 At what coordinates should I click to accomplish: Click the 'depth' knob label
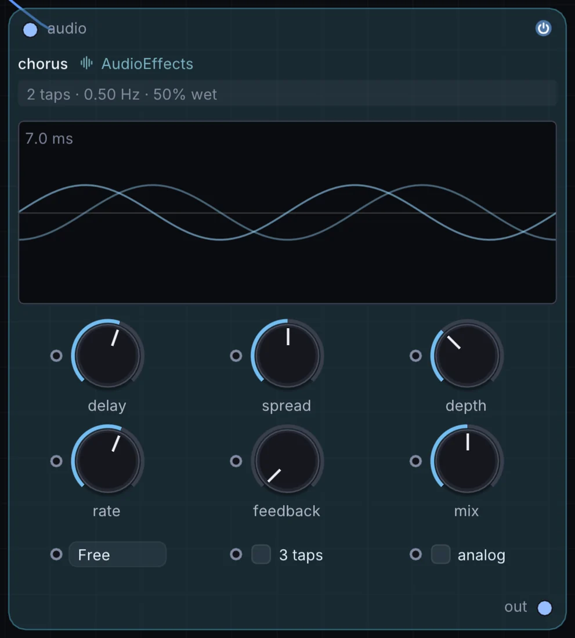tap(466, 406)
